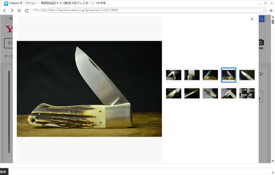Select the first thumbnail in bottom row
The height and width of the screenshot is (175, 275).
pyautogui.click(x=174, y=93)
